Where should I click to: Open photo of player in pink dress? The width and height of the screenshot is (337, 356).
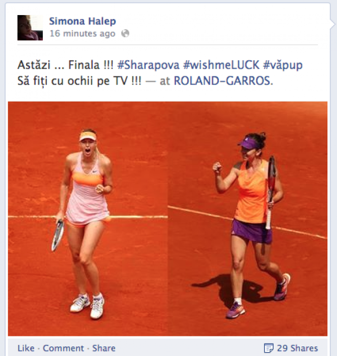pos(88,219)
